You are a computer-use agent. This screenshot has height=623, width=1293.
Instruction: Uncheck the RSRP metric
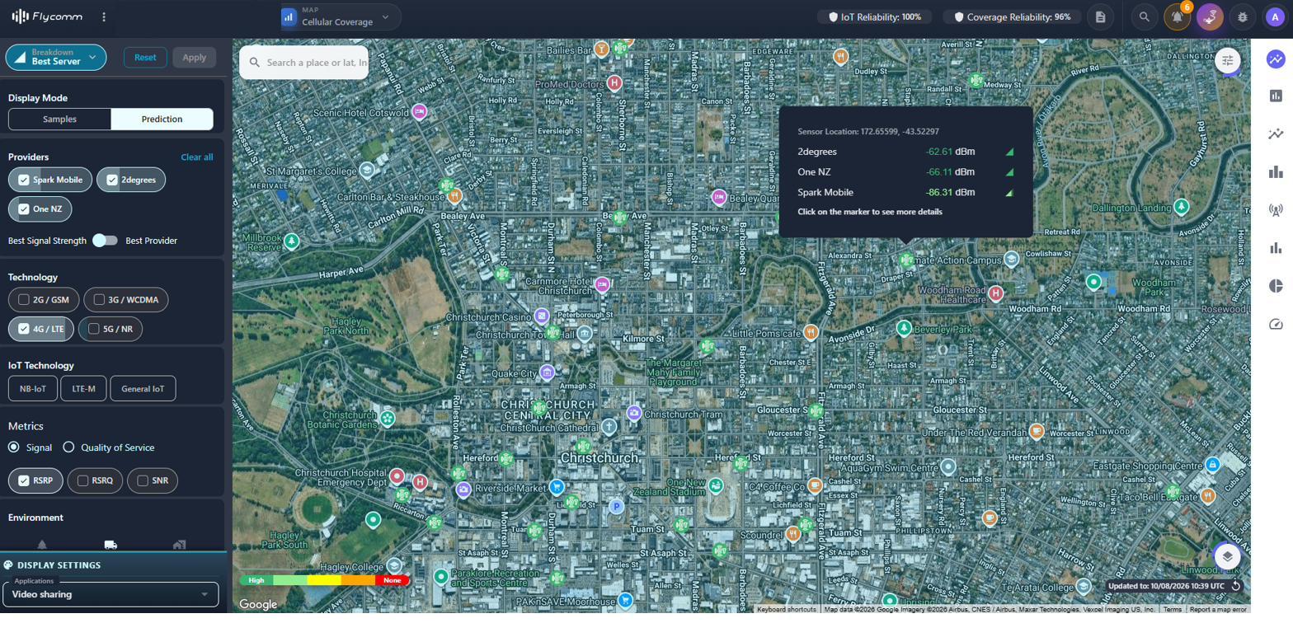click(35, 480)
